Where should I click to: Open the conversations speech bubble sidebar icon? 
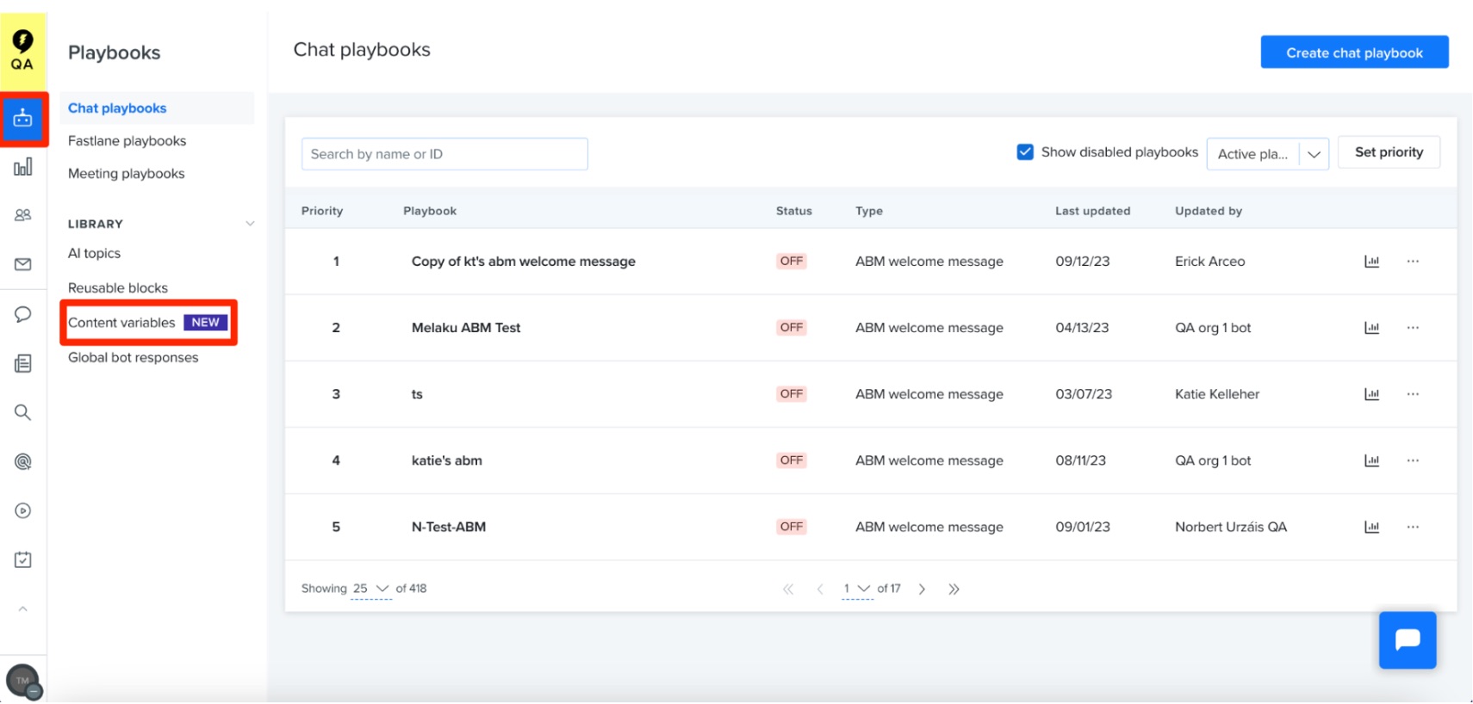click(23, 314)
